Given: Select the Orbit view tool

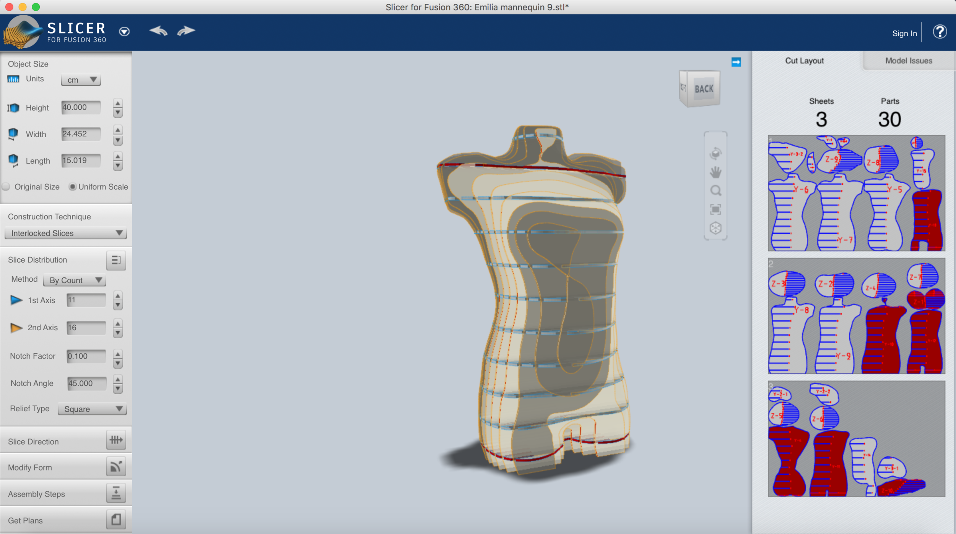Looking at the screenshot, I should click(x=715, y=153).
